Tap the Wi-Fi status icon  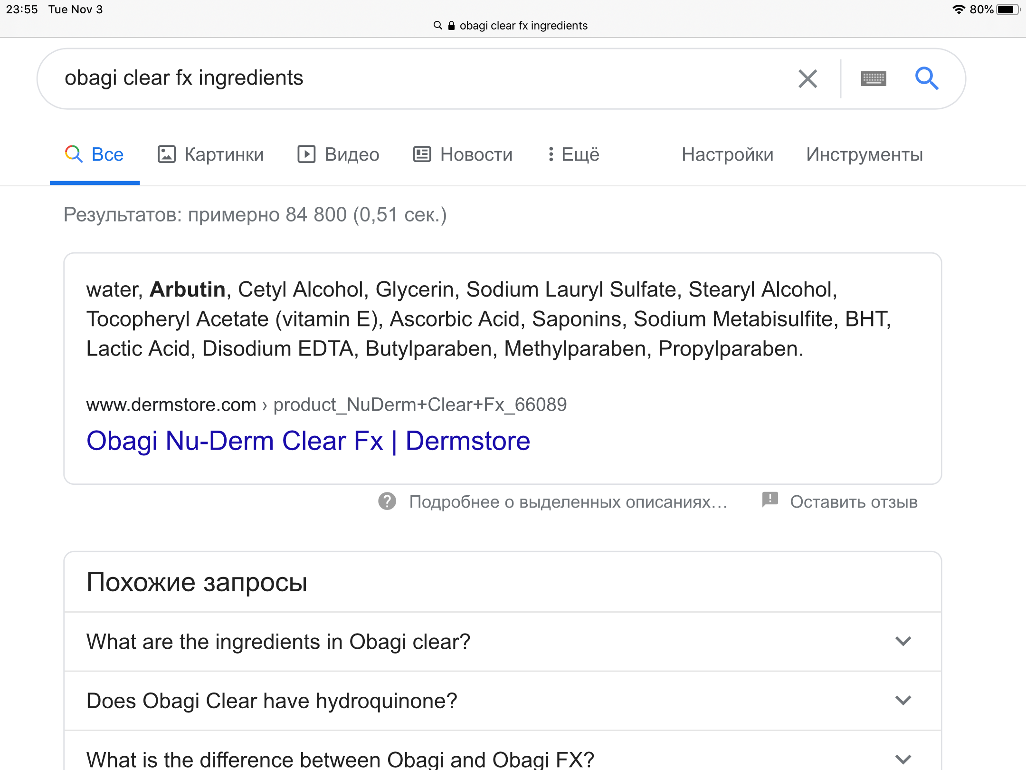(959, 10)
